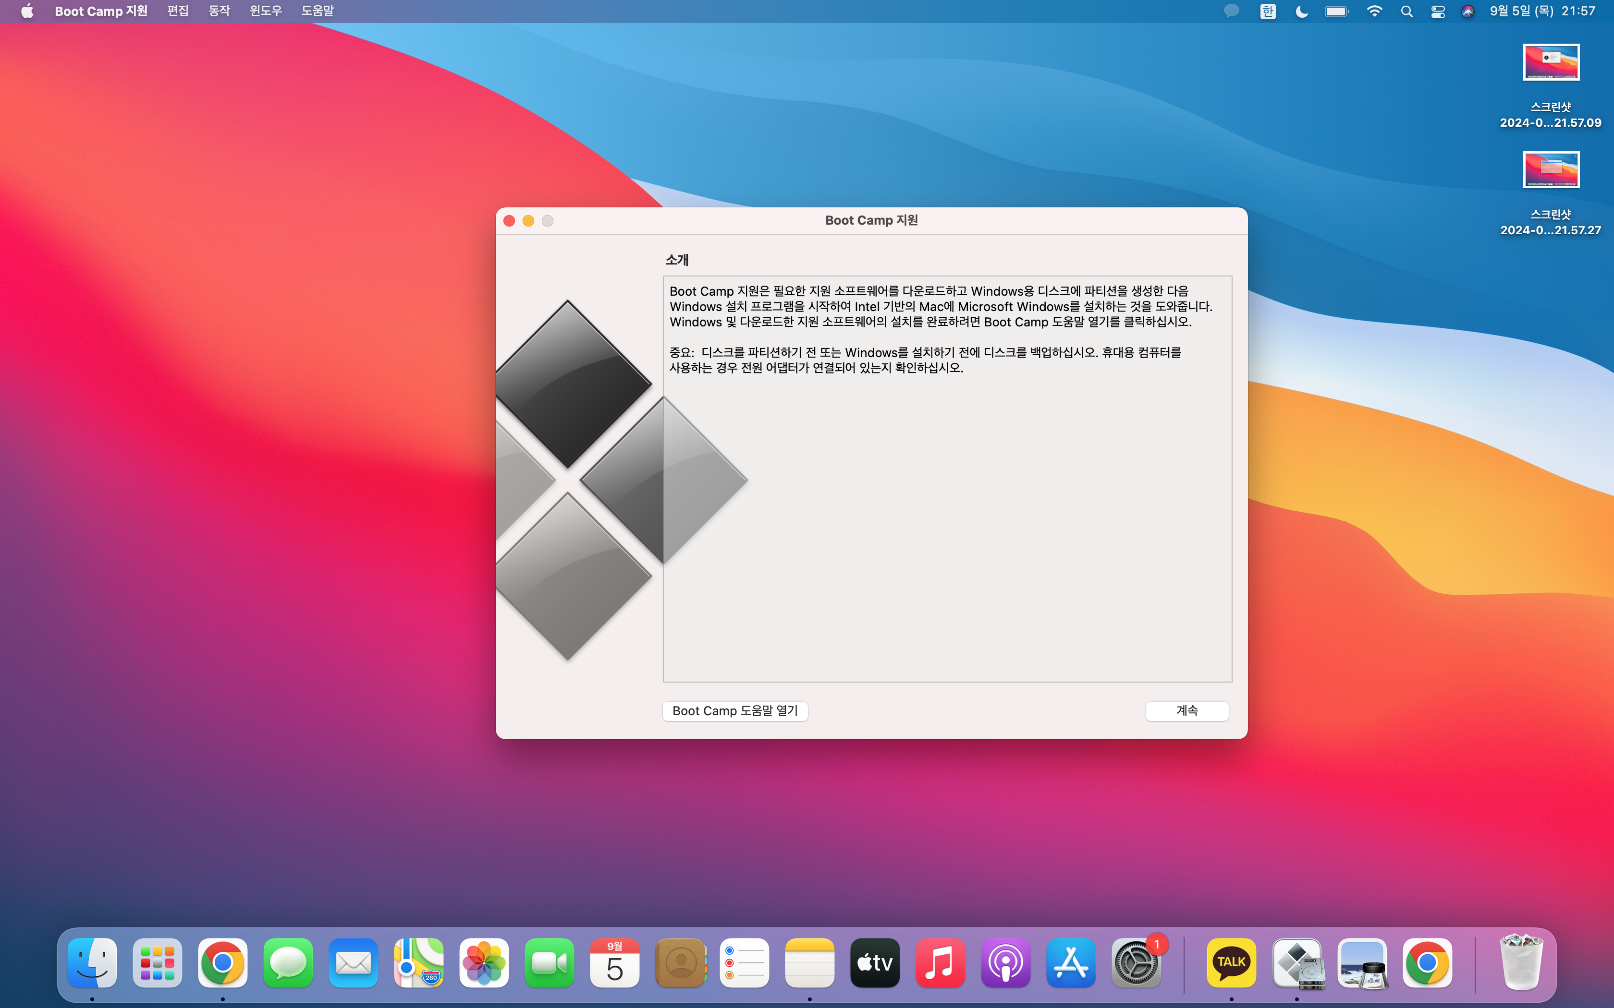Minimize the Boot Camp 지원 window
The height and width of the screenshot is (1008, 1614).
528,221
